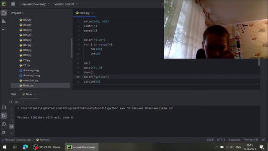
Task: Open the Run tool window icon
Action: 4,116
